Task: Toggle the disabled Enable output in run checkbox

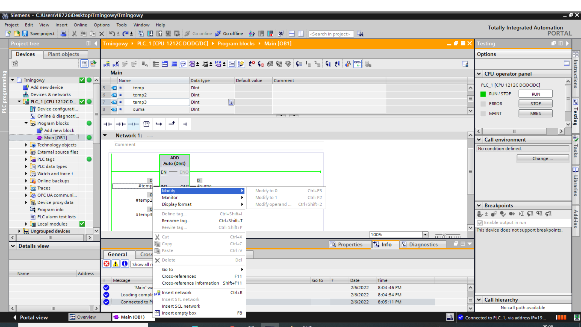Action: [x=480, y=223]
